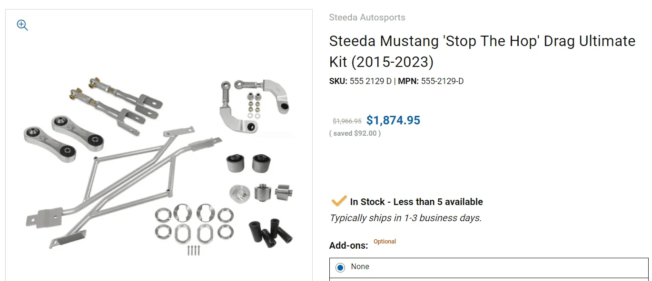The width and height of the screenshot is (652, 281).
Task: Click the None add-on label text
Action: pyautogui.click(x=360, y=267)
